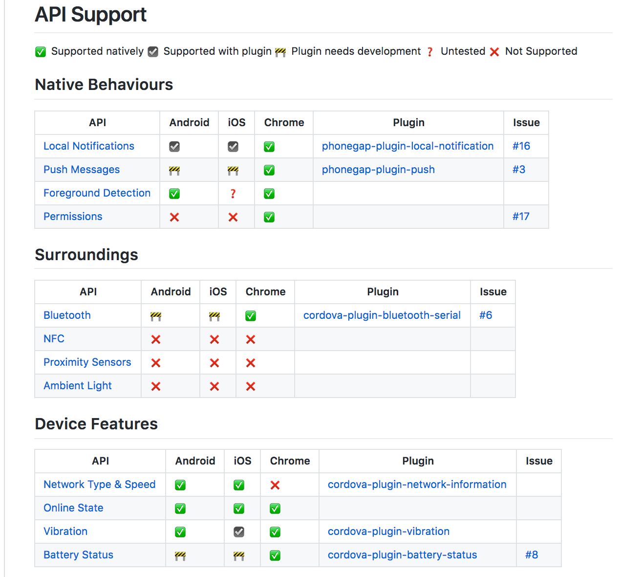This screenshot has width=642, height=577.
Task: Click the iOS construction icon for Push Messages
Action: [x=233, y=170]
